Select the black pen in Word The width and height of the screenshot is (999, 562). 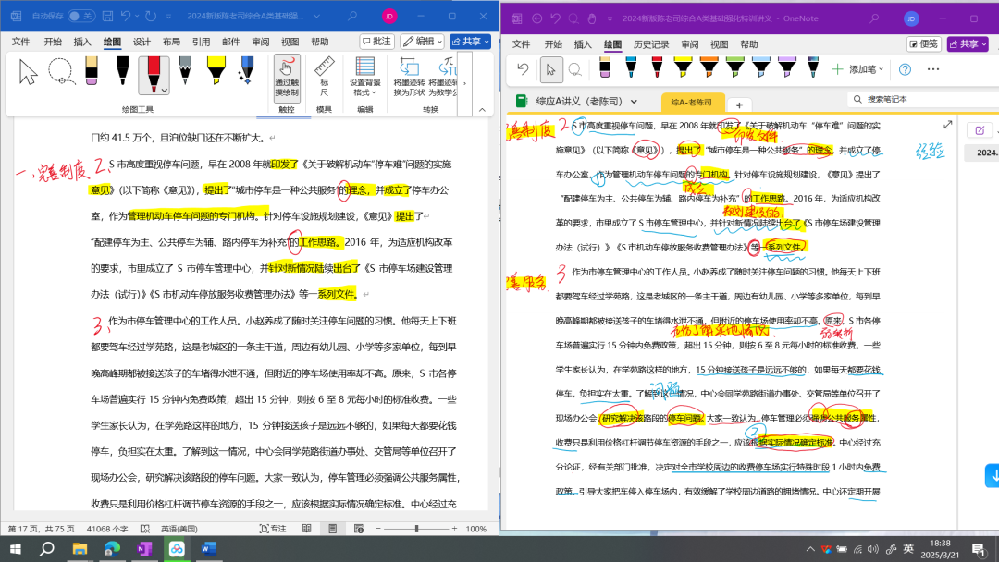coord(122,70)
